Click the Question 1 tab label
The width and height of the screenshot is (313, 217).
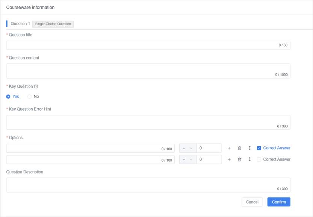click(x=20, y=24)
